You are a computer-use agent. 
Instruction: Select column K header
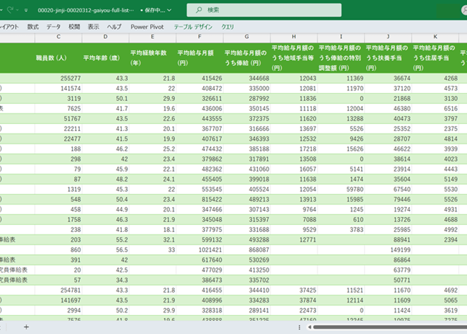pyautogui.click(x=435, y=36)
